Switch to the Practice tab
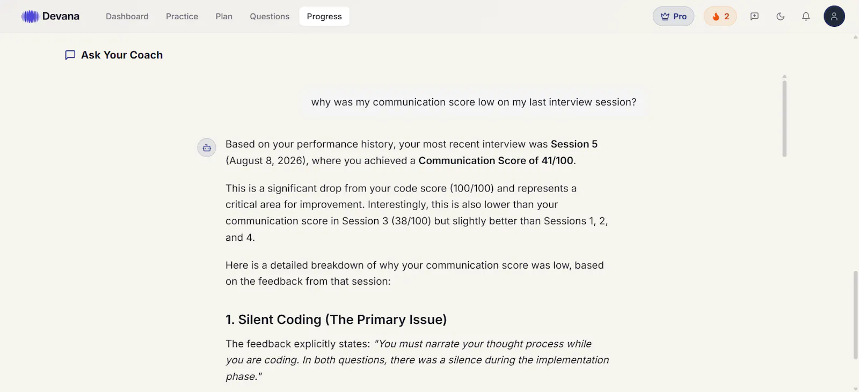The height and width of the screenshot is (392, 859). coord(182,17)
